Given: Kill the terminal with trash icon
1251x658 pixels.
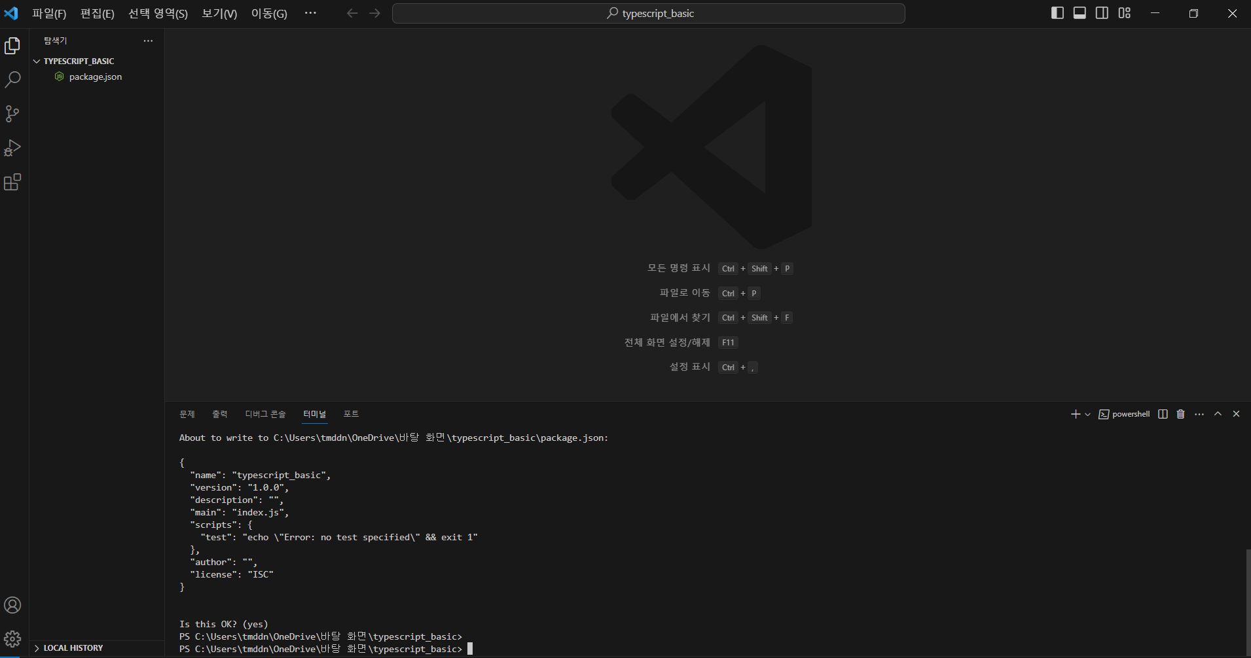Looking at the screenshot, I should coord(1180,414).
